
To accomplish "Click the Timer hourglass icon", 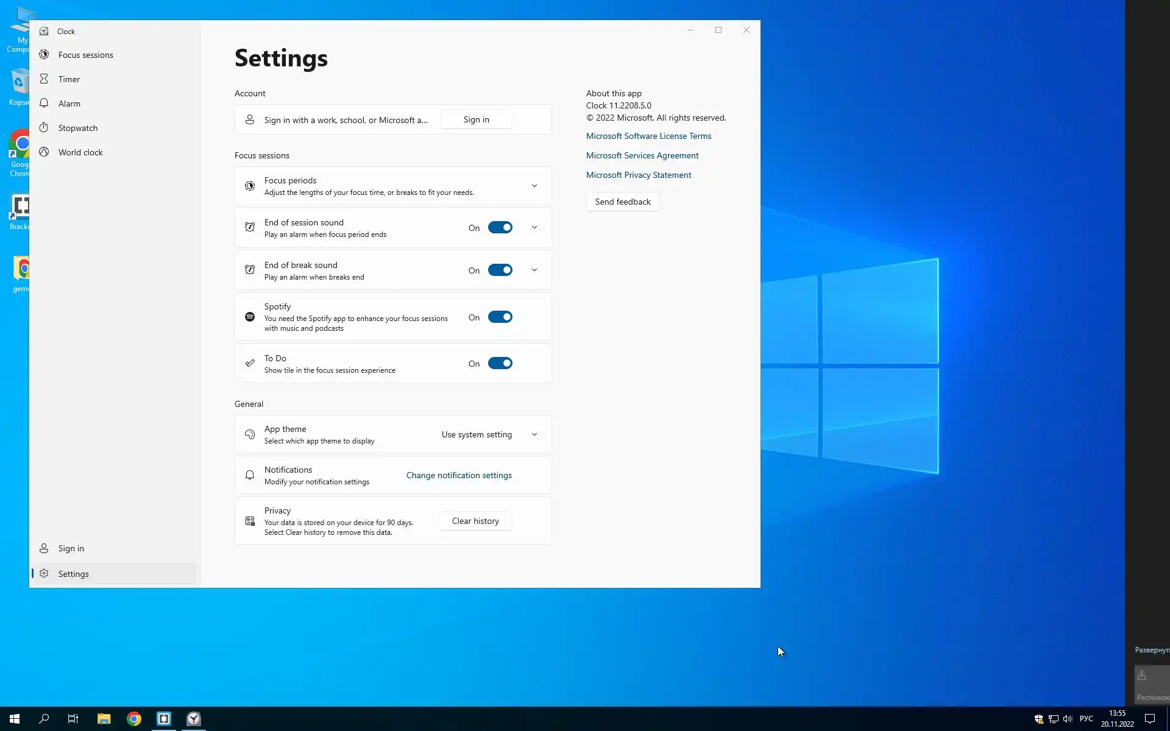I will [x=44, y=79].
